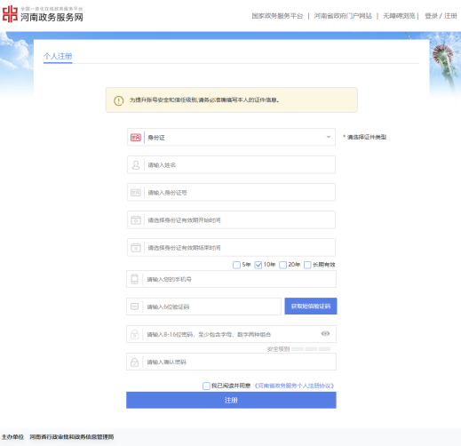Open 国家政务服务平台 link
This screenshot has height=446, width=461.
point(277,16)
